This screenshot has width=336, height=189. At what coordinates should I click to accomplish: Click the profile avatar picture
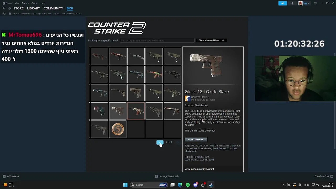pyautogui.click(x=300, y=3)
